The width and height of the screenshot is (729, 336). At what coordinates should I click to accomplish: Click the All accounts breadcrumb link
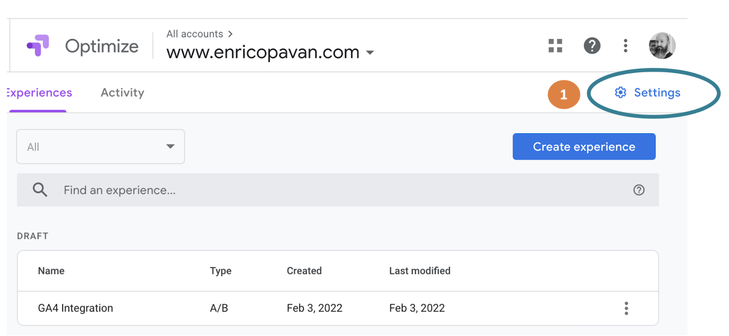click(195, 34)
